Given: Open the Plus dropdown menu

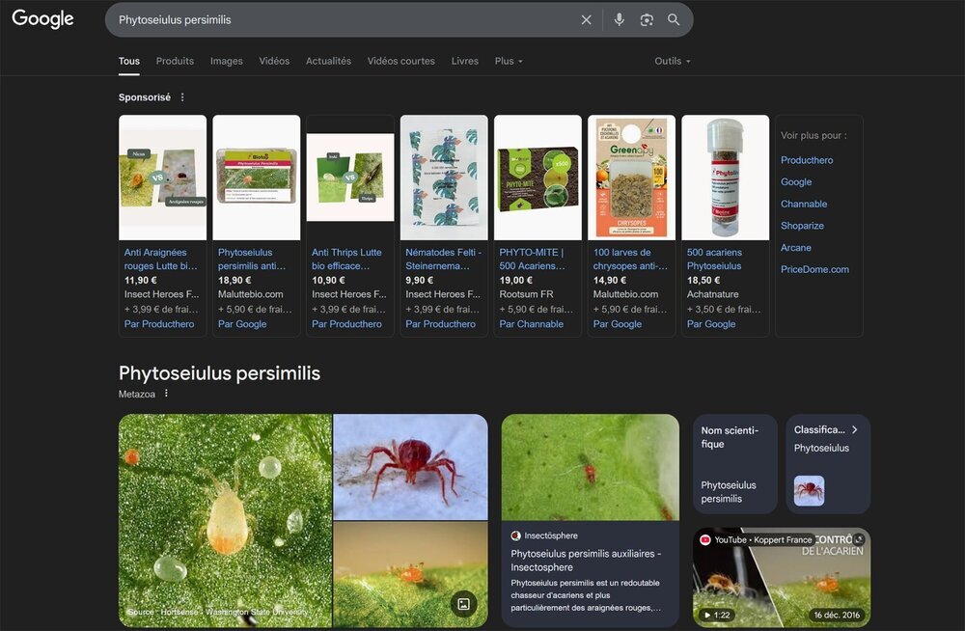Looking at the screenshot, I should pyautogui.click(x=509, y=61).
